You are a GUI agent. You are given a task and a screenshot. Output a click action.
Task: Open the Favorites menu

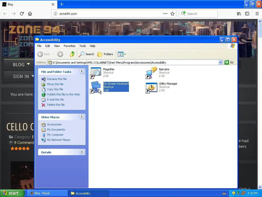point(69,46)
